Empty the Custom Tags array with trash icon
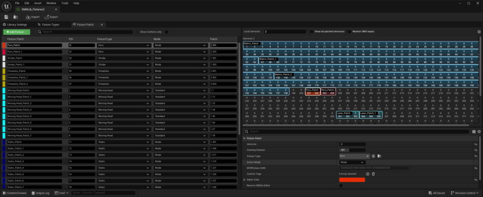This screenshot has height=197, width=483. click(x=374, y=174)
